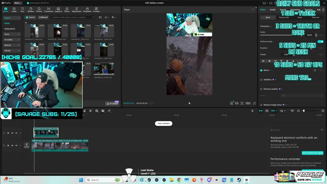Zoom out the timeline
Viewport: 327px width, 184px height.
click(x=298, y=111)
